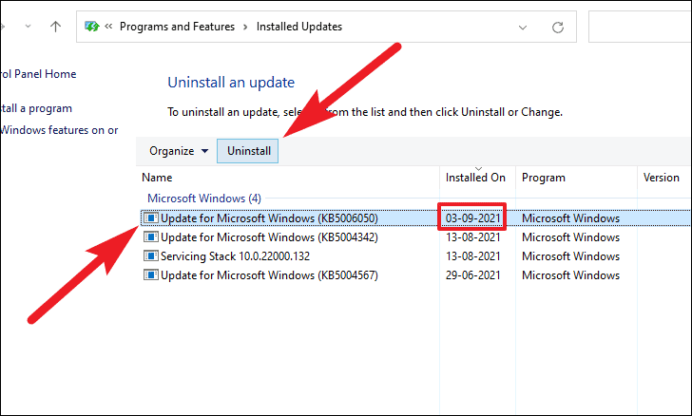Viewport: 692px width, 416px height.
Task: Click 13-08-2021 date of Servicing Stack
Action: tap(473, 256)
